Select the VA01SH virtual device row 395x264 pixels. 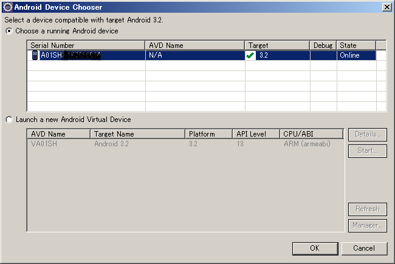tap(182, 144)
